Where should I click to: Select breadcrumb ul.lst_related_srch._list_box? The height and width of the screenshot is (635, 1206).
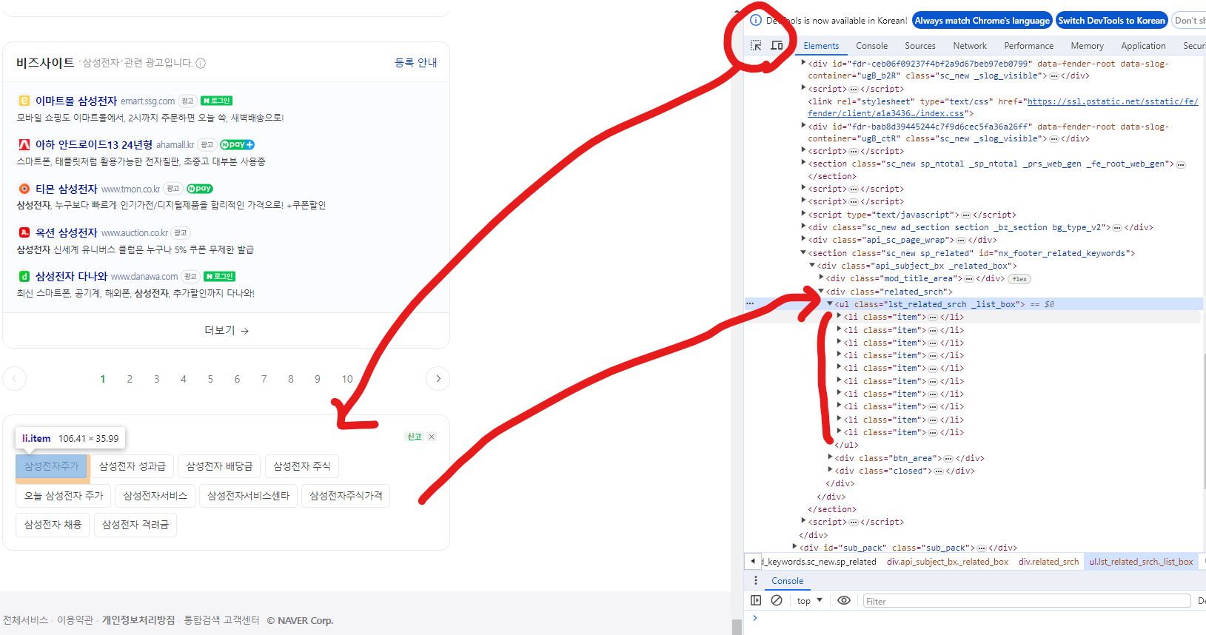coord(1141,562)
